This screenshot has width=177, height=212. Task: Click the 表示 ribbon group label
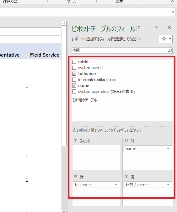[119, 1]
